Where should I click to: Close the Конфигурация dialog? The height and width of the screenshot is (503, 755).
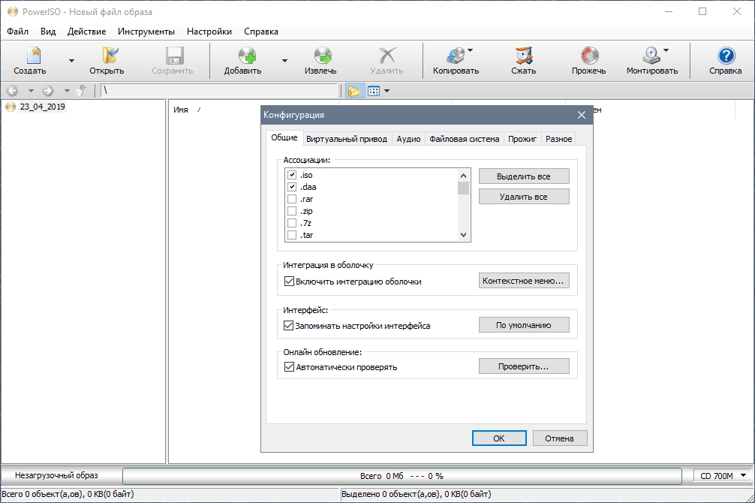(x=582, y=115)
